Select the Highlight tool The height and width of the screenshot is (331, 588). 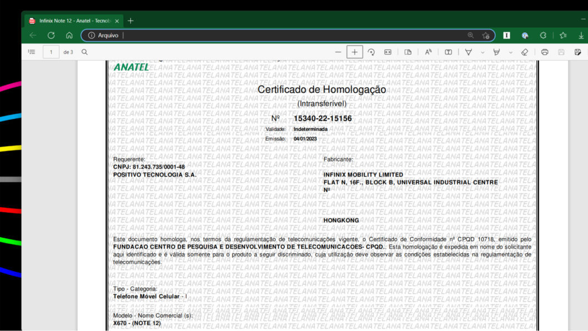click(496, 52)
